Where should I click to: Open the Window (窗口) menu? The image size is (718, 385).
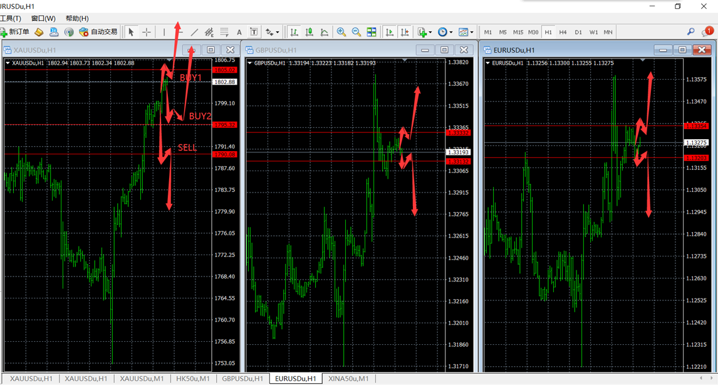tap(43, 18)
